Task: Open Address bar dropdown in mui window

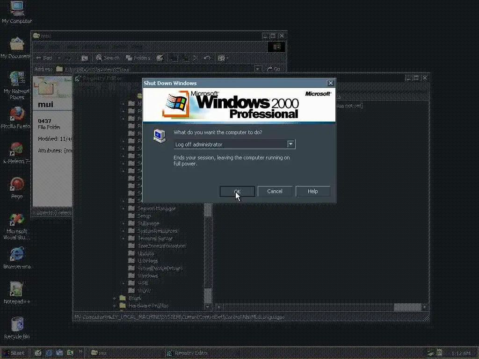Action: (258, 69)
